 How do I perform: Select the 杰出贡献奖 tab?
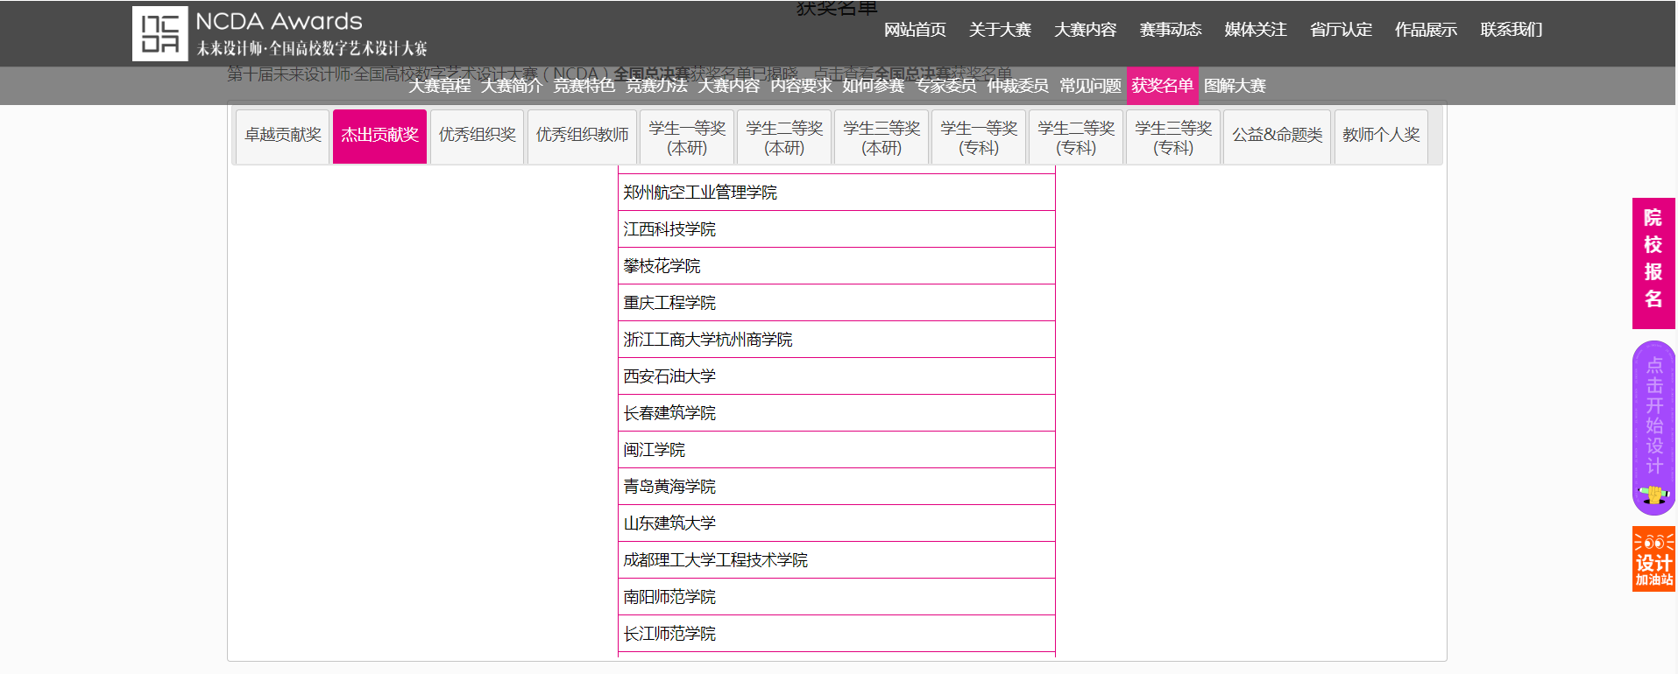point(379,136)
